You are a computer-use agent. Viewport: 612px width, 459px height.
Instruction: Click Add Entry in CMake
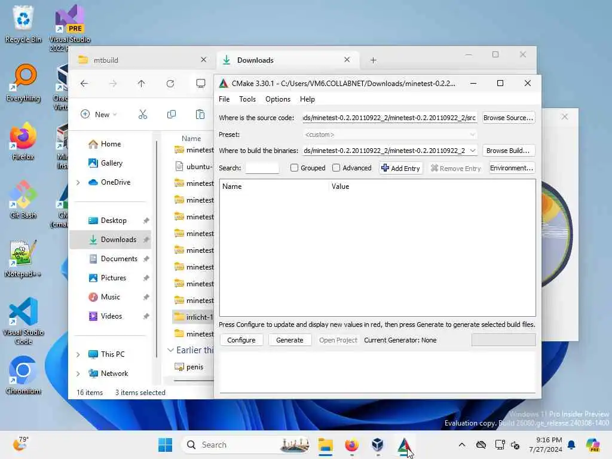(401, 168)
